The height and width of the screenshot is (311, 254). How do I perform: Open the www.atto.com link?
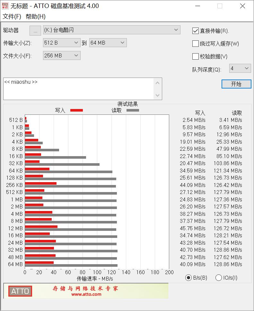[86, 295]
